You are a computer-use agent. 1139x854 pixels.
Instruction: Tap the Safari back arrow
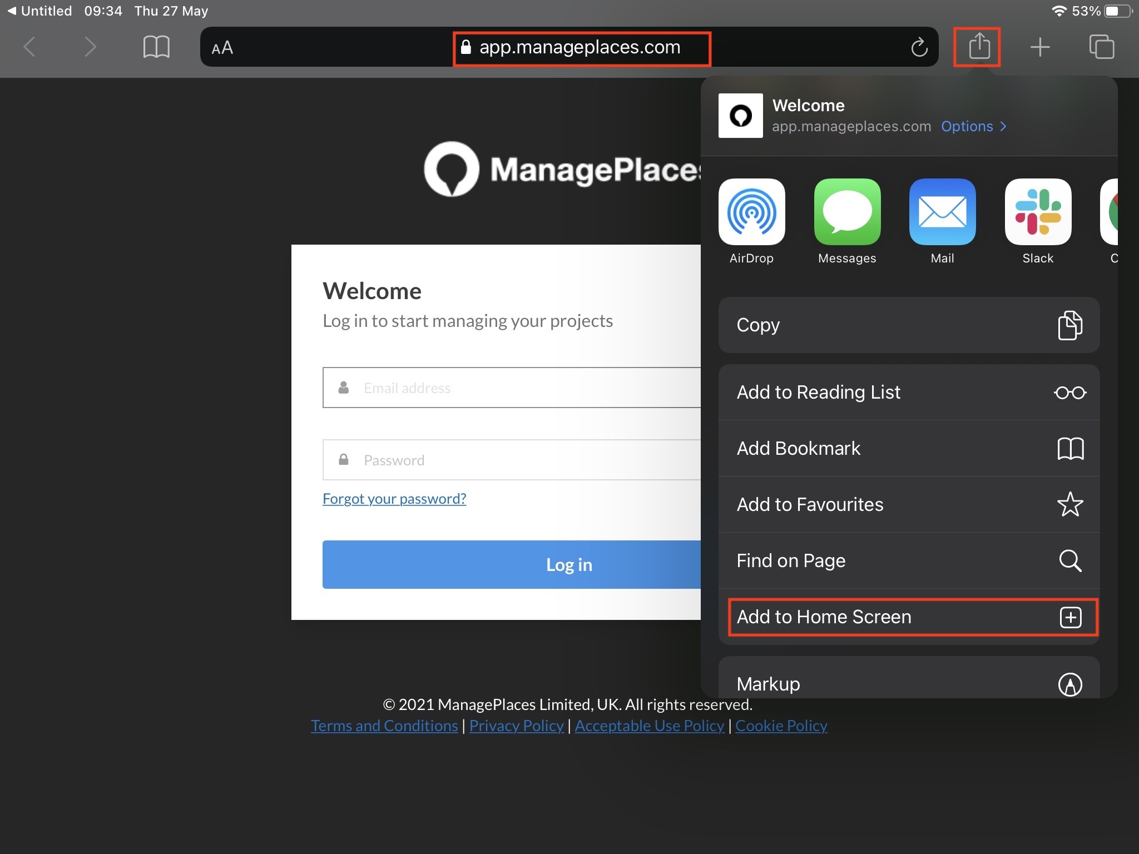[x=30, y=47]
